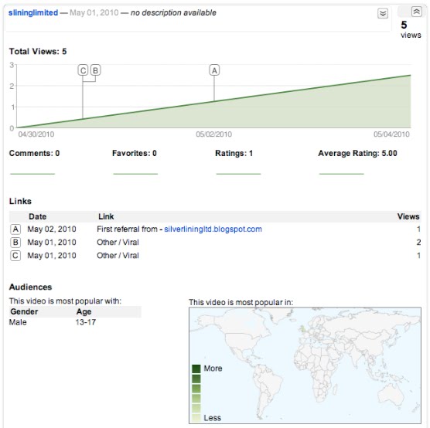Open silverliningltd.blogspot.com referral link
The width and height of the screenshot is (430, 428).
pos(213,229)
